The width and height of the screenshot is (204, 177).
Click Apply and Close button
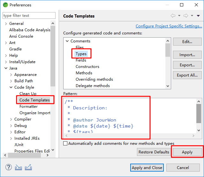pos(147,168)
